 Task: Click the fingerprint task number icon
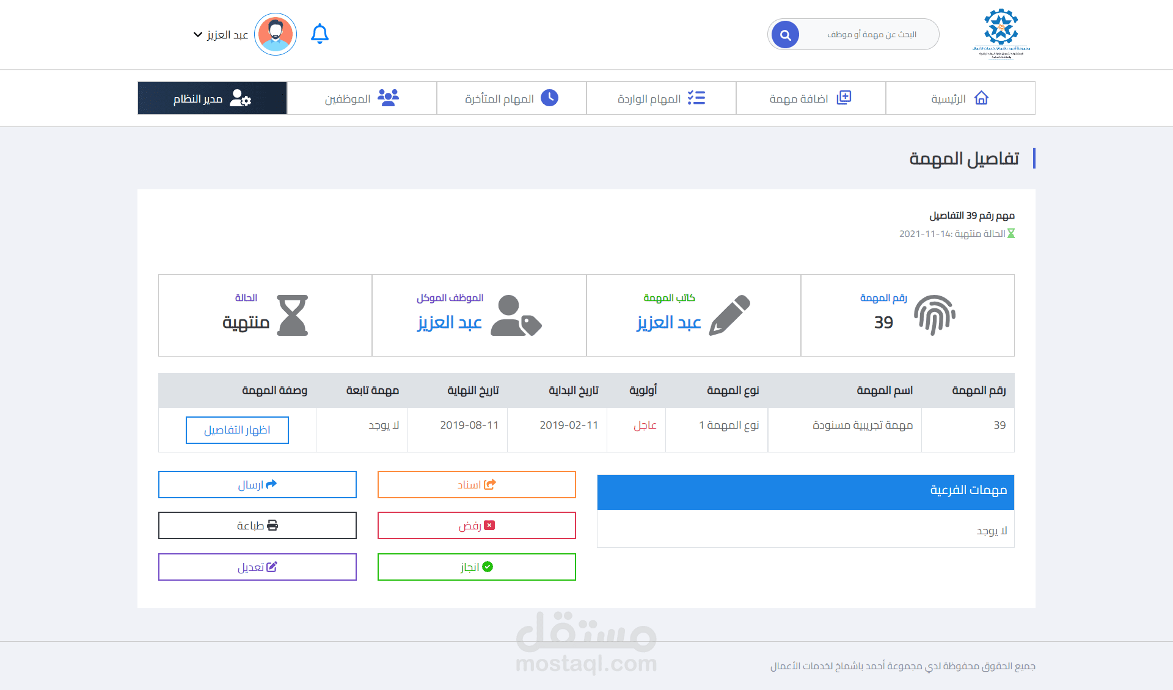pos(934,315)
